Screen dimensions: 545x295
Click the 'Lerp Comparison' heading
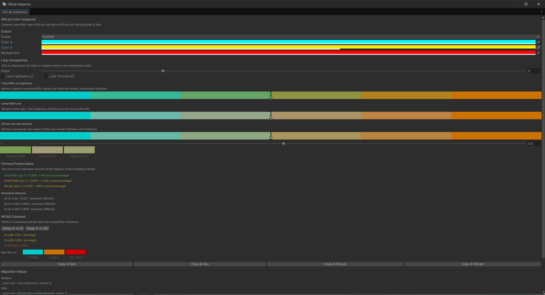click(14, 60)
